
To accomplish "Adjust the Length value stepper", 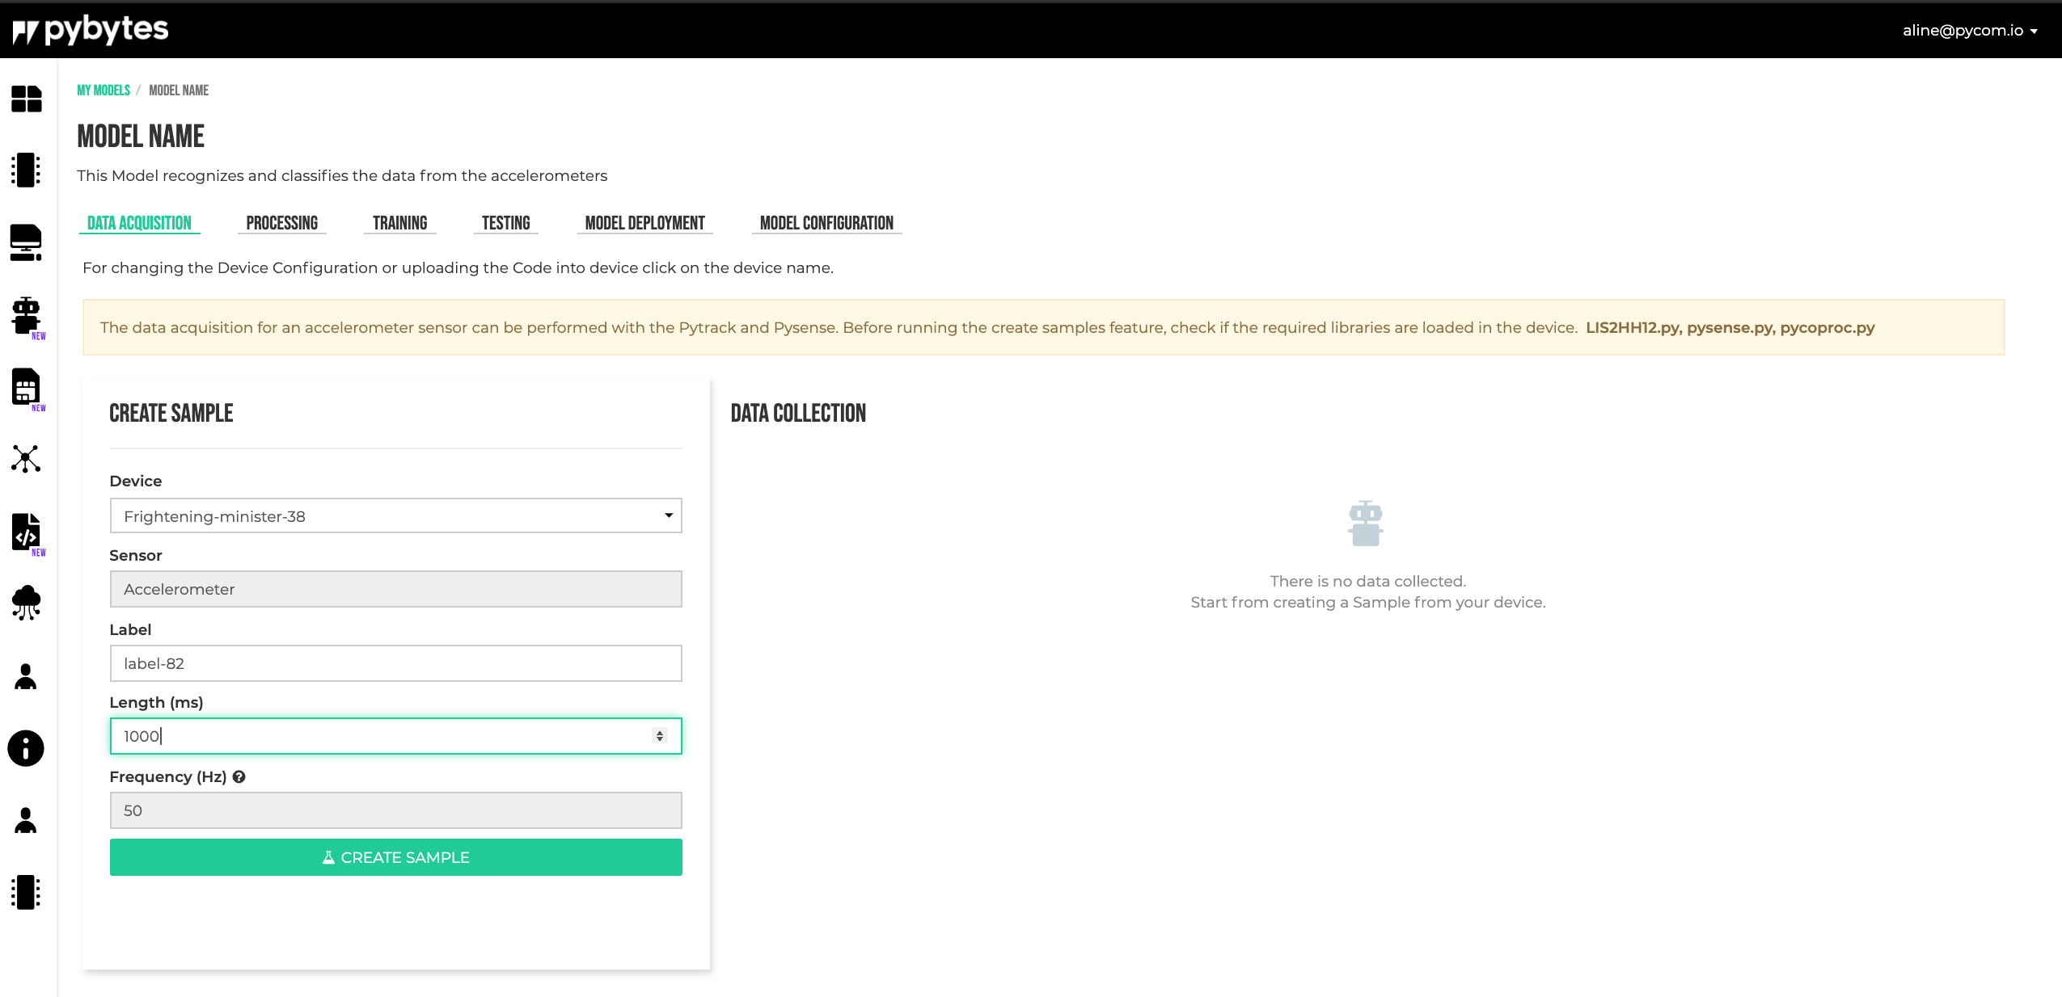I will pos(660,735).
